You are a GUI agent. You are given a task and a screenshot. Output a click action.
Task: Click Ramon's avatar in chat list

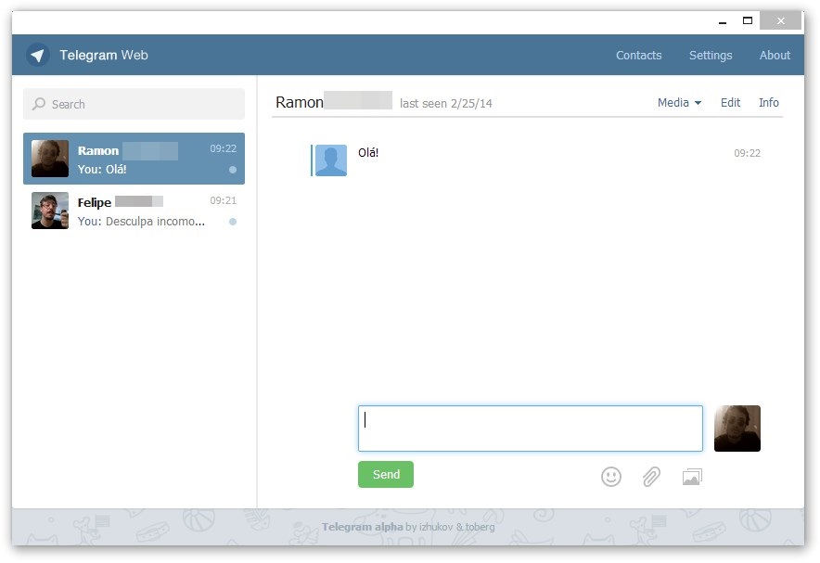50,159
